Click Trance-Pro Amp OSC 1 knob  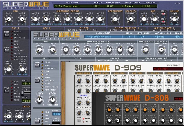tap(144, 19)
